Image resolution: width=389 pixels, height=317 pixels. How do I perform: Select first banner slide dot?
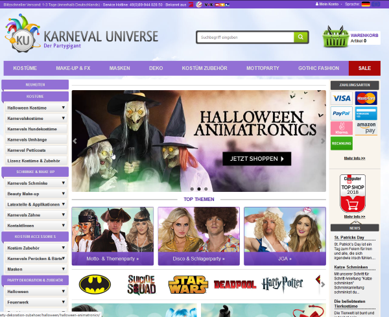tap(192, 189)
